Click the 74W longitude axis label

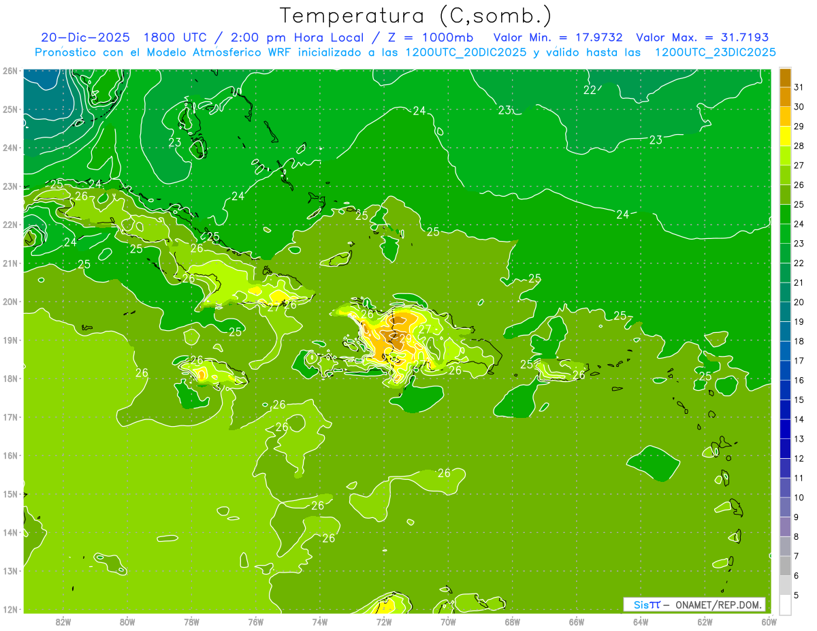click(x=320, y=621)
